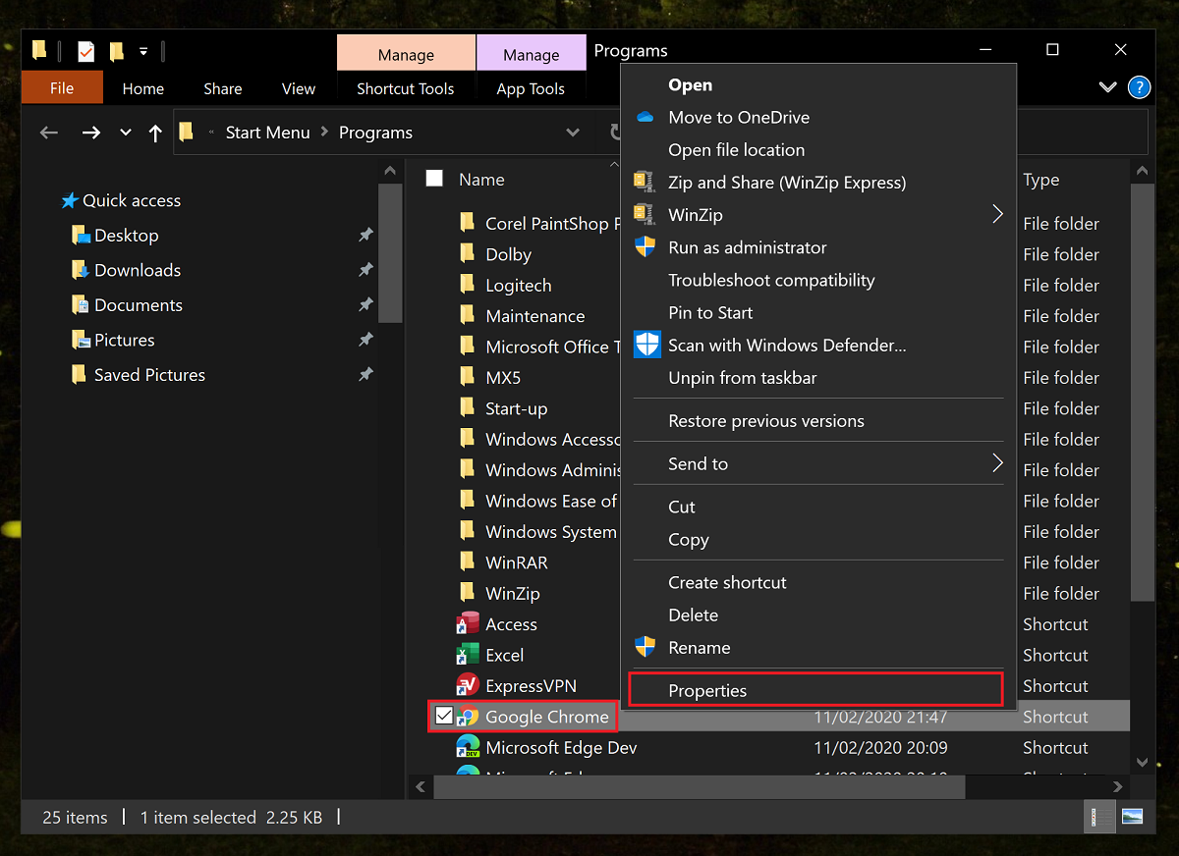1179x856 pixels.
Task: Click the Access shortcut icon
Action: coord(469,624)
